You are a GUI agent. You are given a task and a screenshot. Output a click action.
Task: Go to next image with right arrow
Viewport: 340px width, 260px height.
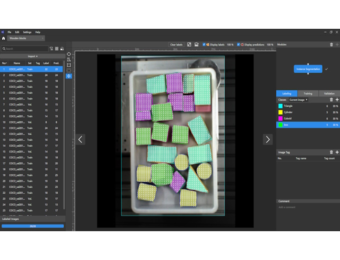click(268, 139)
